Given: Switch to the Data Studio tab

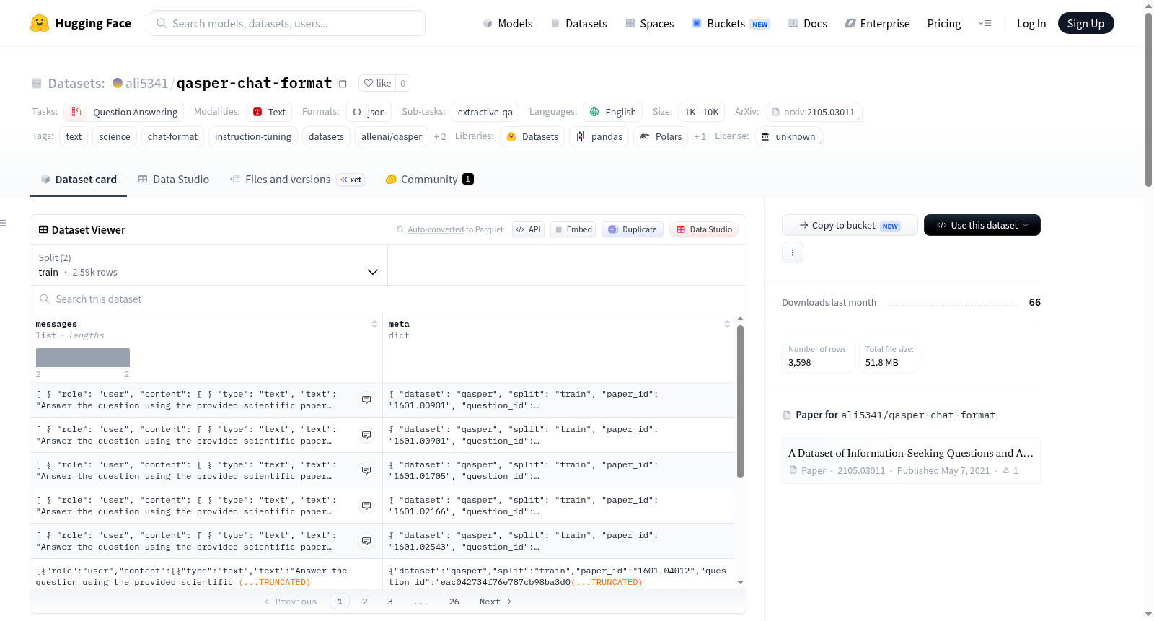Looking at the screenshot, I should pos(173,179).
